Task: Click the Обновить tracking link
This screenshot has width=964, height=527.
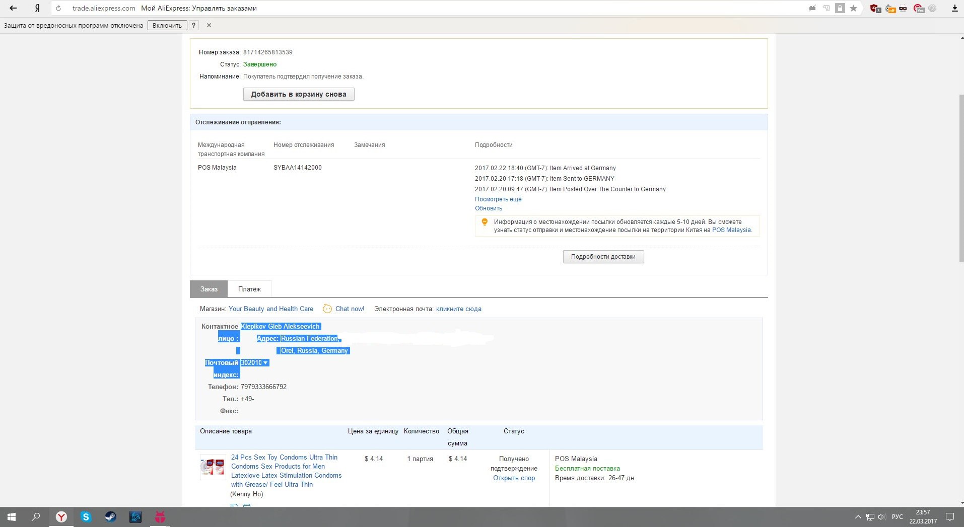Action: click(x=489, y=208)
